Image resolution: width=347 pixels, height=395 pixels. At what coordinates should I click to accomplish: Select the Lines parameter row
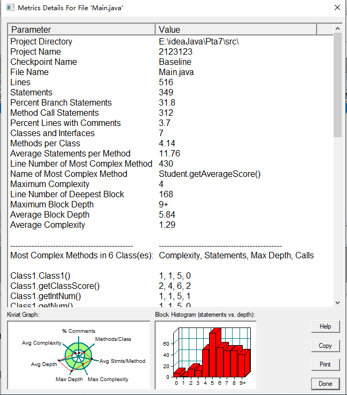171,82
